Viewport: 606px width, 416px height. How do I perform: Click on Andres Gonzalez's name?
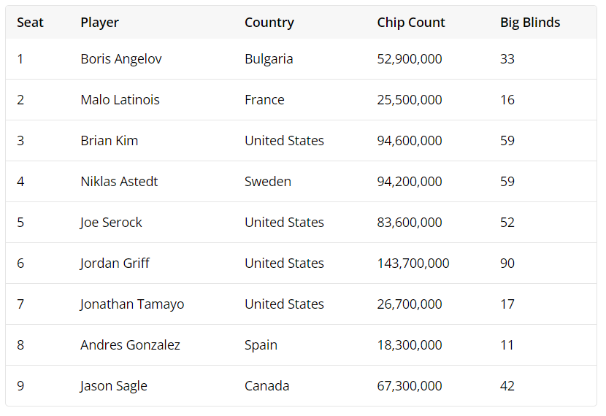(130, 345)
